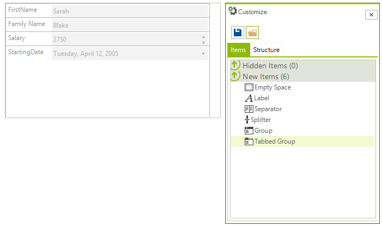Image resolution: width=382 pixels, height=226 pixels.
Task: Increase Salary with the up arrow
Action: (x=203, y=37)
